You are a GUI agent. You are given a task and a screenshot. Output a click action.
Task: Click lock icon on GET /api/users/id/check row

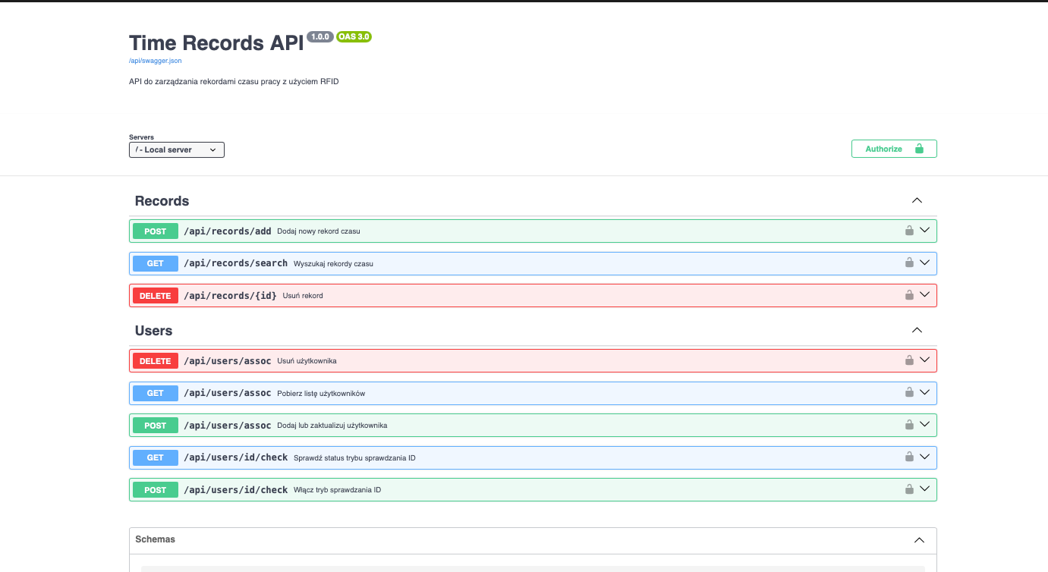pos(908,457)
